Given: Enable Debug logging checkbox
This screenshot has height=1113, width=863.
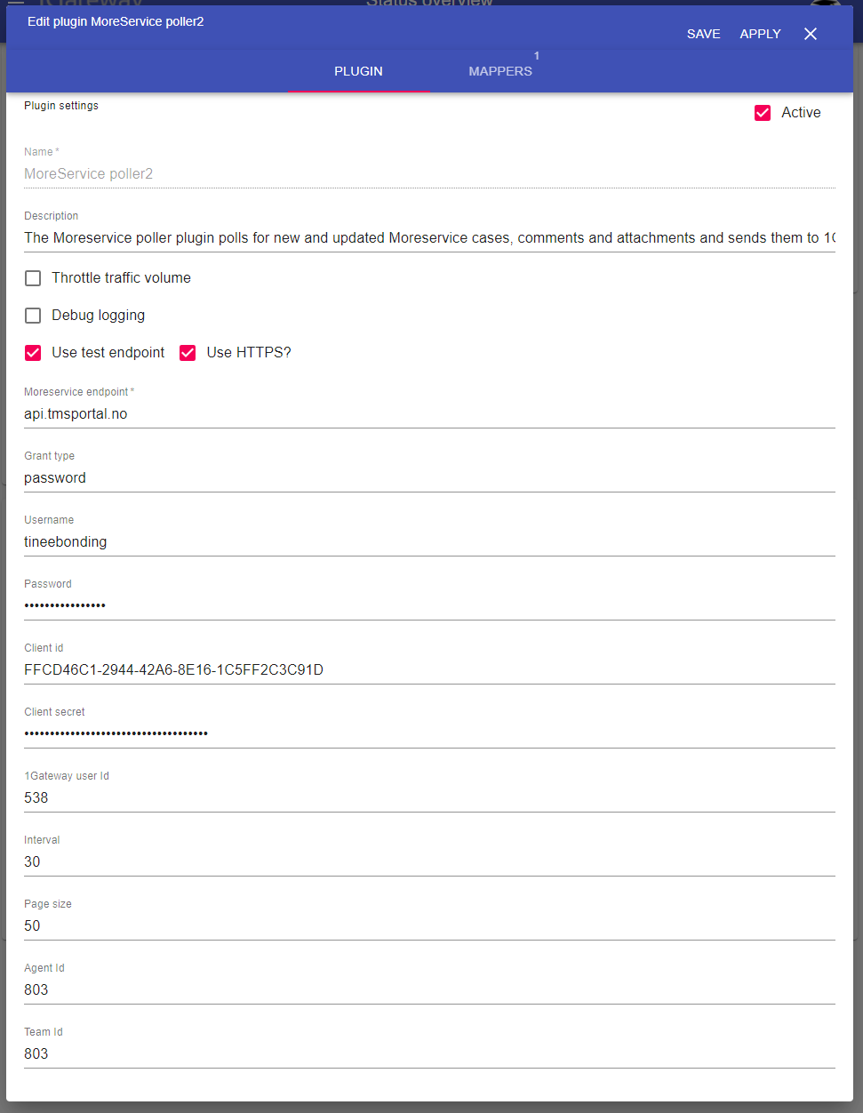Looking at the screenshot, I should 33,316.
